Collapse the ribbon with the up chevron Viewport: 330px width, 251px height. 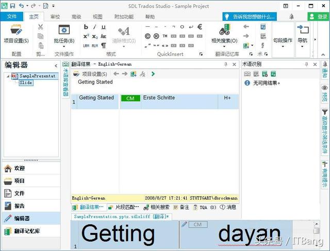(x=323, y=55)
